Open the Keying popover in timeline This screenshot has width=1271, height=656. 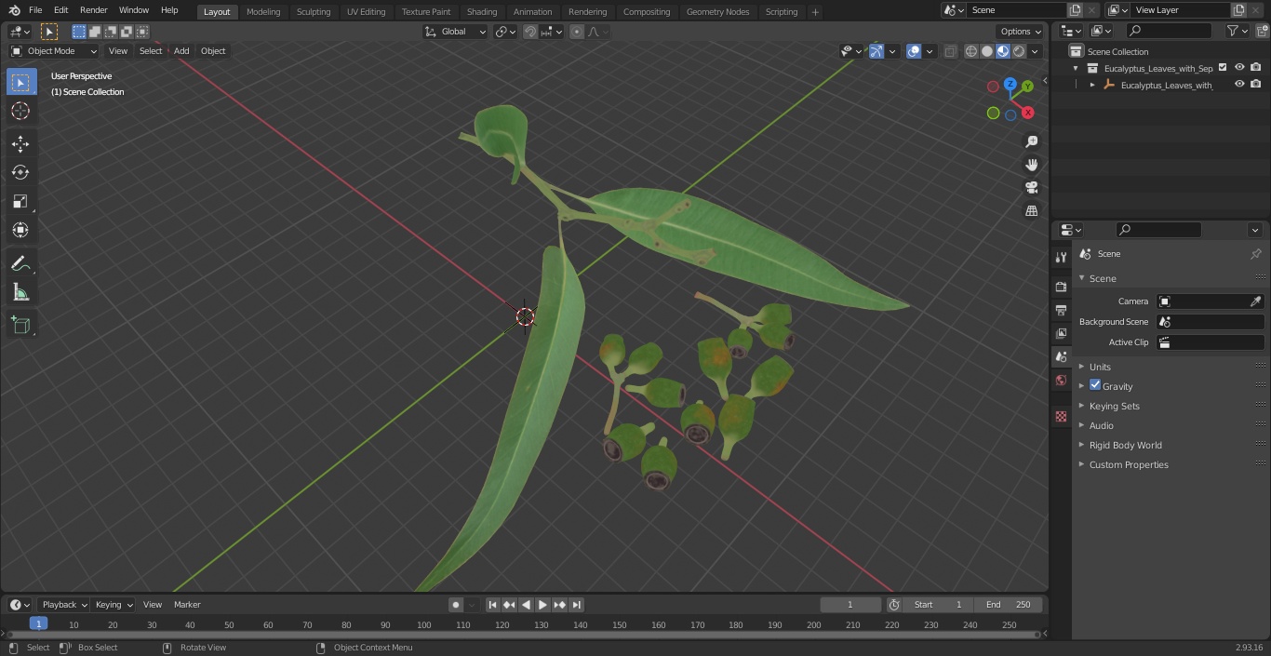(114, 605)
